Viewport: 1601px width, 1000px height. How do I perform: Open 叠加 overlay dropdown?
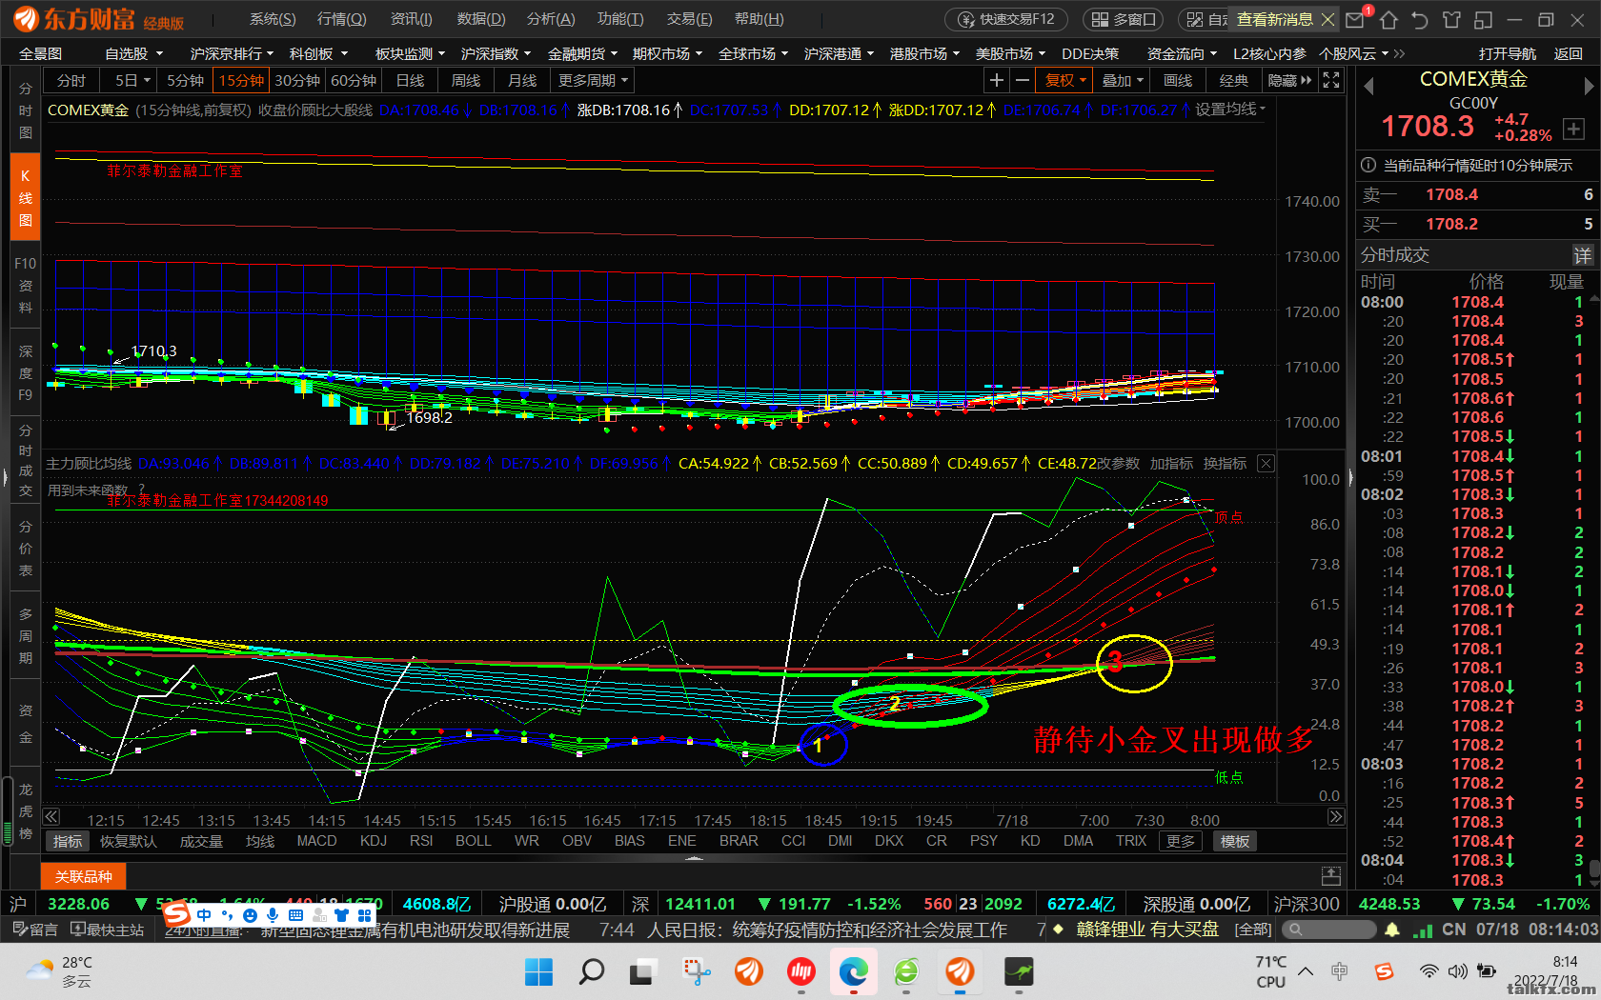point(1122,81)
